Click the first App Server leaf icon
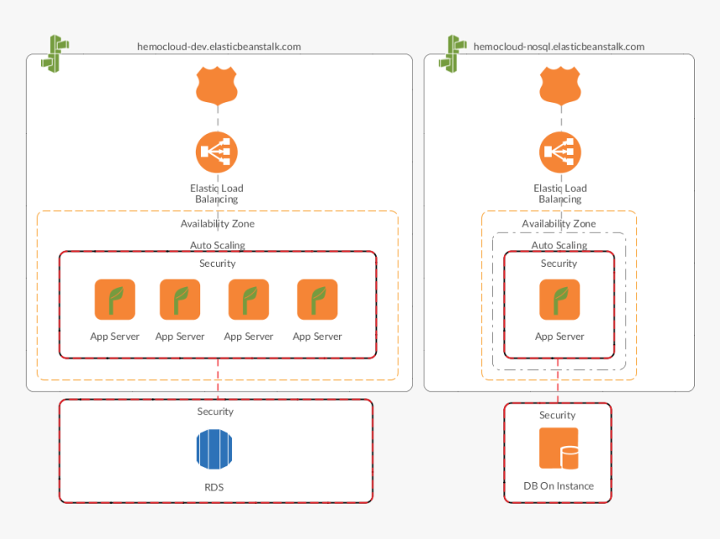The image size is (720, 539). 115,299
